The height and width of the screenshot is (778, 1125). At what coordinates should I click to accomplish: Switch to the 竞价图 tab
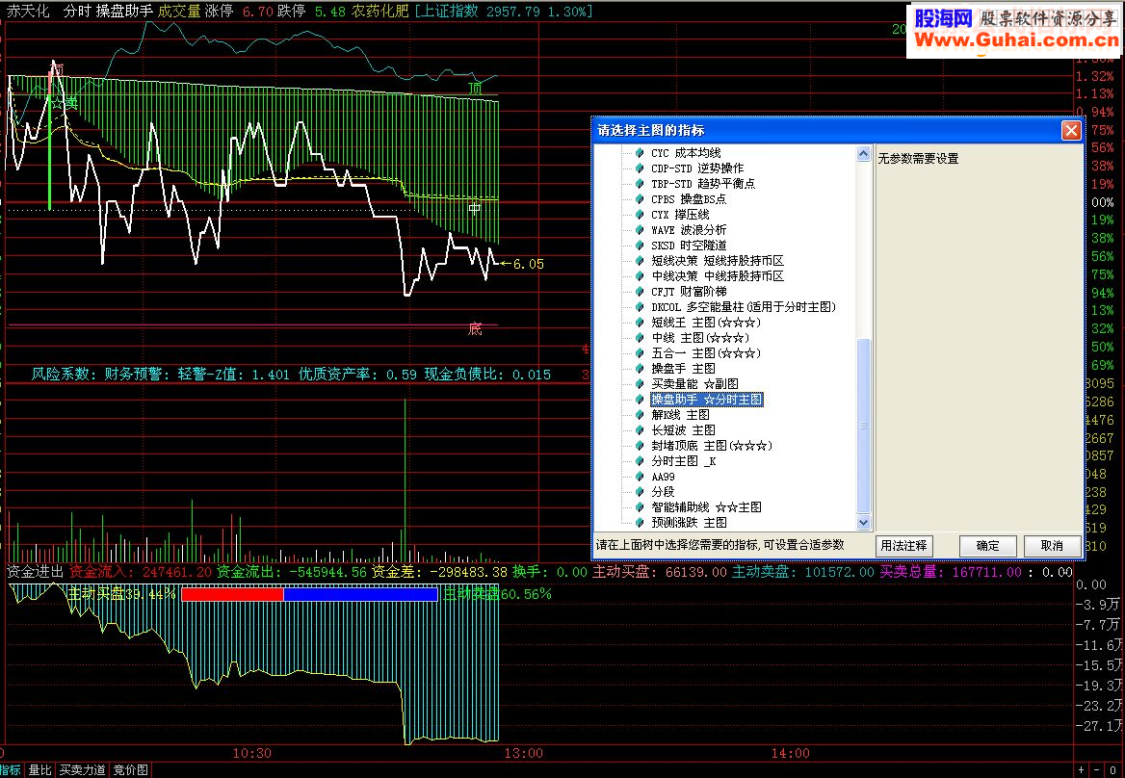click(x=131, y=770)
